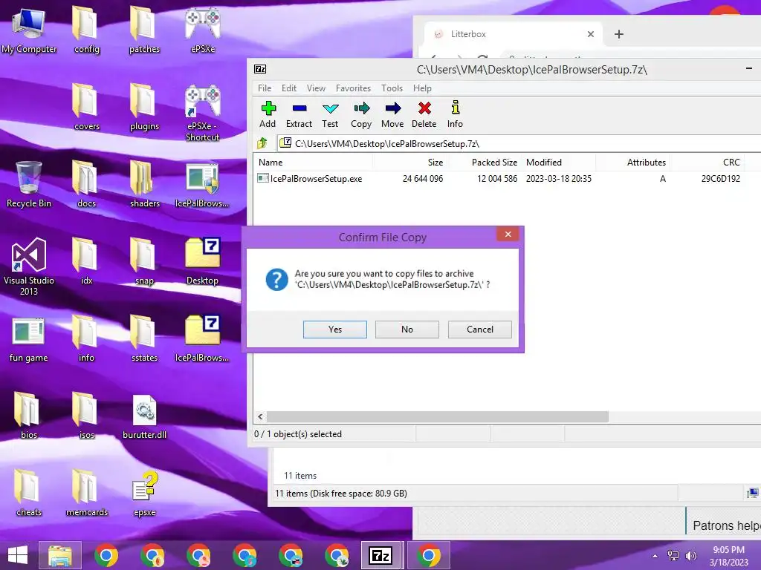761x570 pixels.
Task: Click the Move toolbar icon
Action: (392, 114)
